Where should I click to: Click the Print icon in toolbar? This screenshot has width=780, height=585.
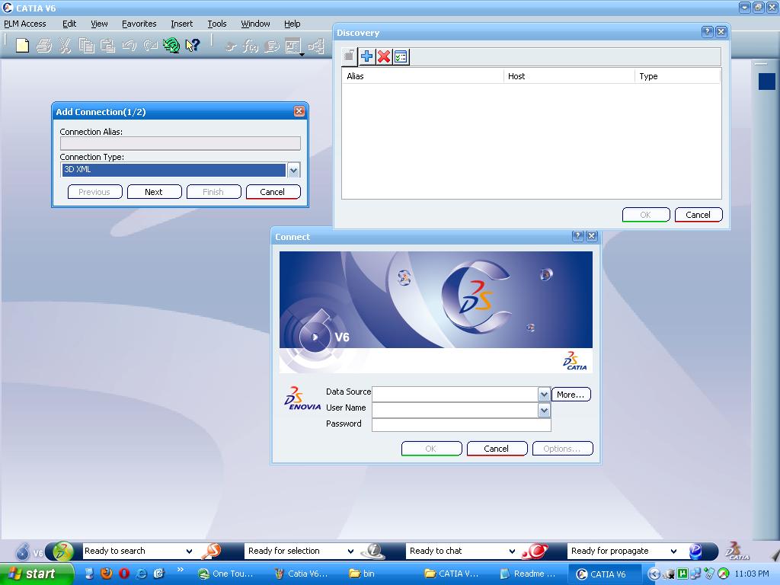(43, 46)
